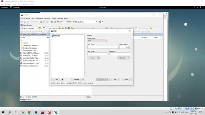Click the local home directory icon
The image size is (205, 115).
click(x=66, y=28)
